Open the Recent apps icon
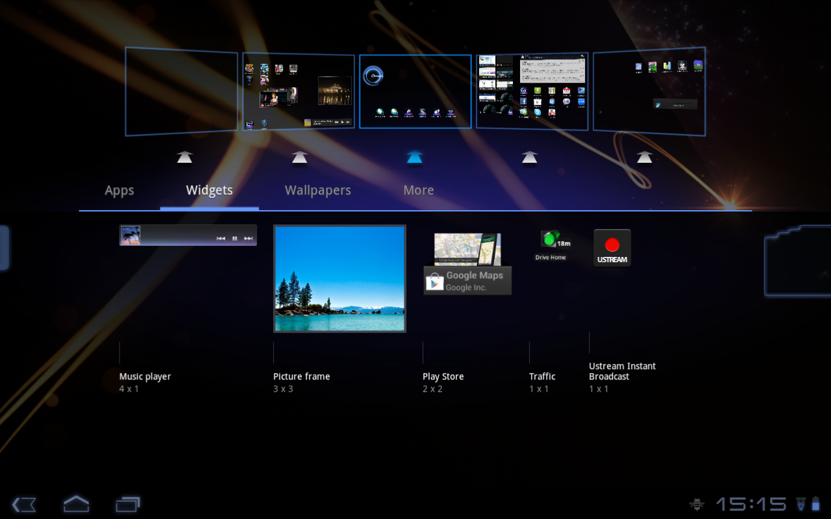Image resolution: width=831 pixels, height=519 pixels. pyautogui.click(x=127, y=503)
